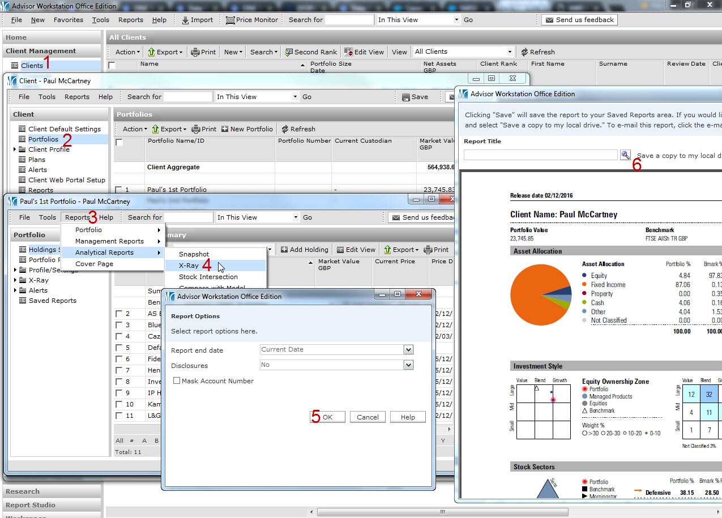Click the Second Rank icon
Screen dimensions: 722x518
pos(289,52)
